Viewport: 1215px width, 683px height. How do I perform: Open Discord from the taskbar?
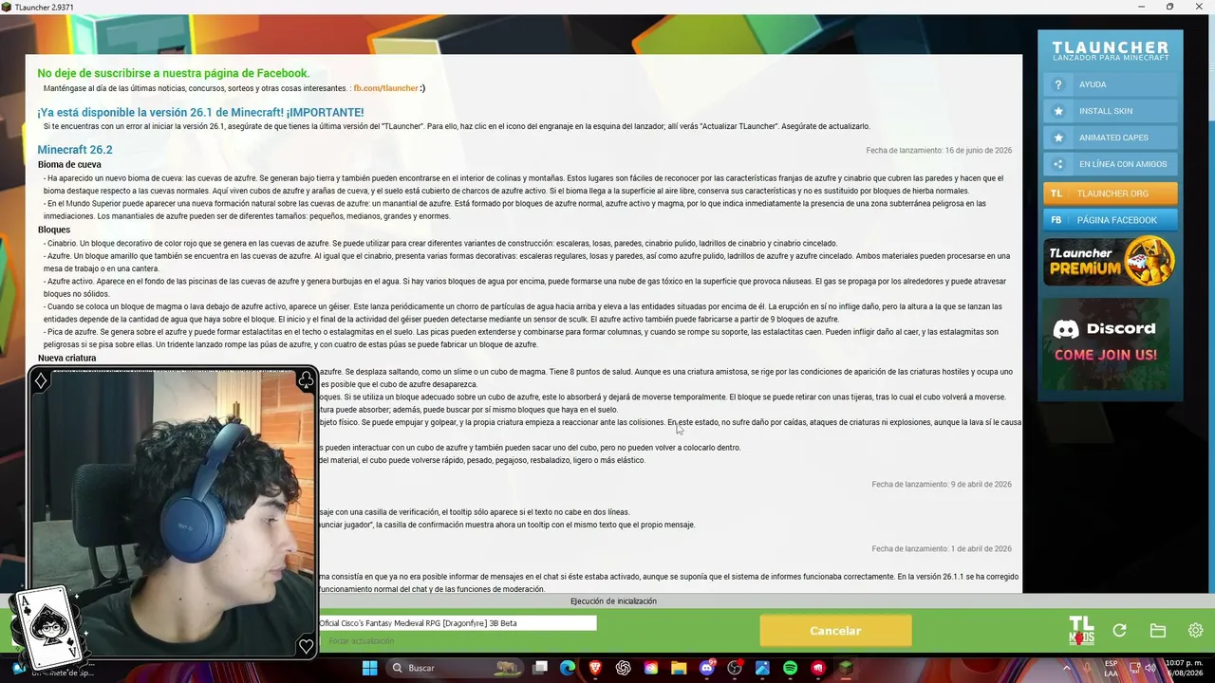point(706,668)
